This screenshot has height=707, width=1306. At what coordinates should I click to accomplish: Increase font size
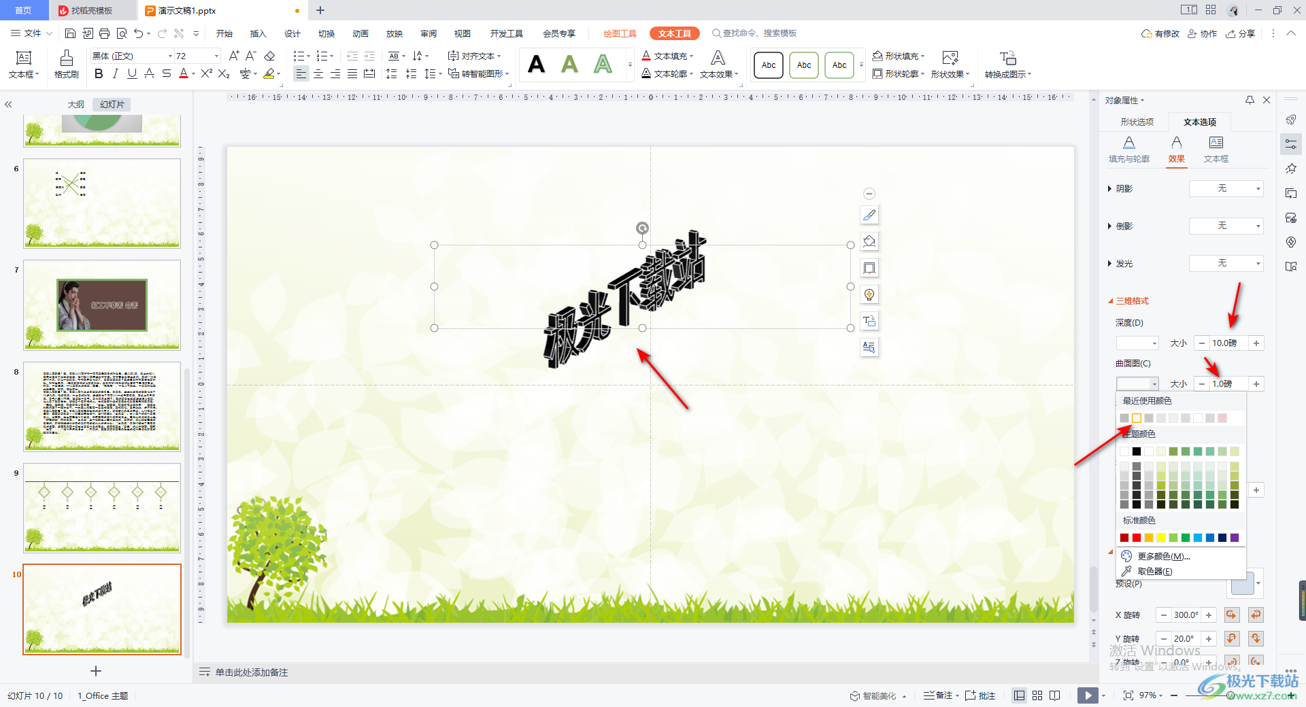click(x=234, y=56)
